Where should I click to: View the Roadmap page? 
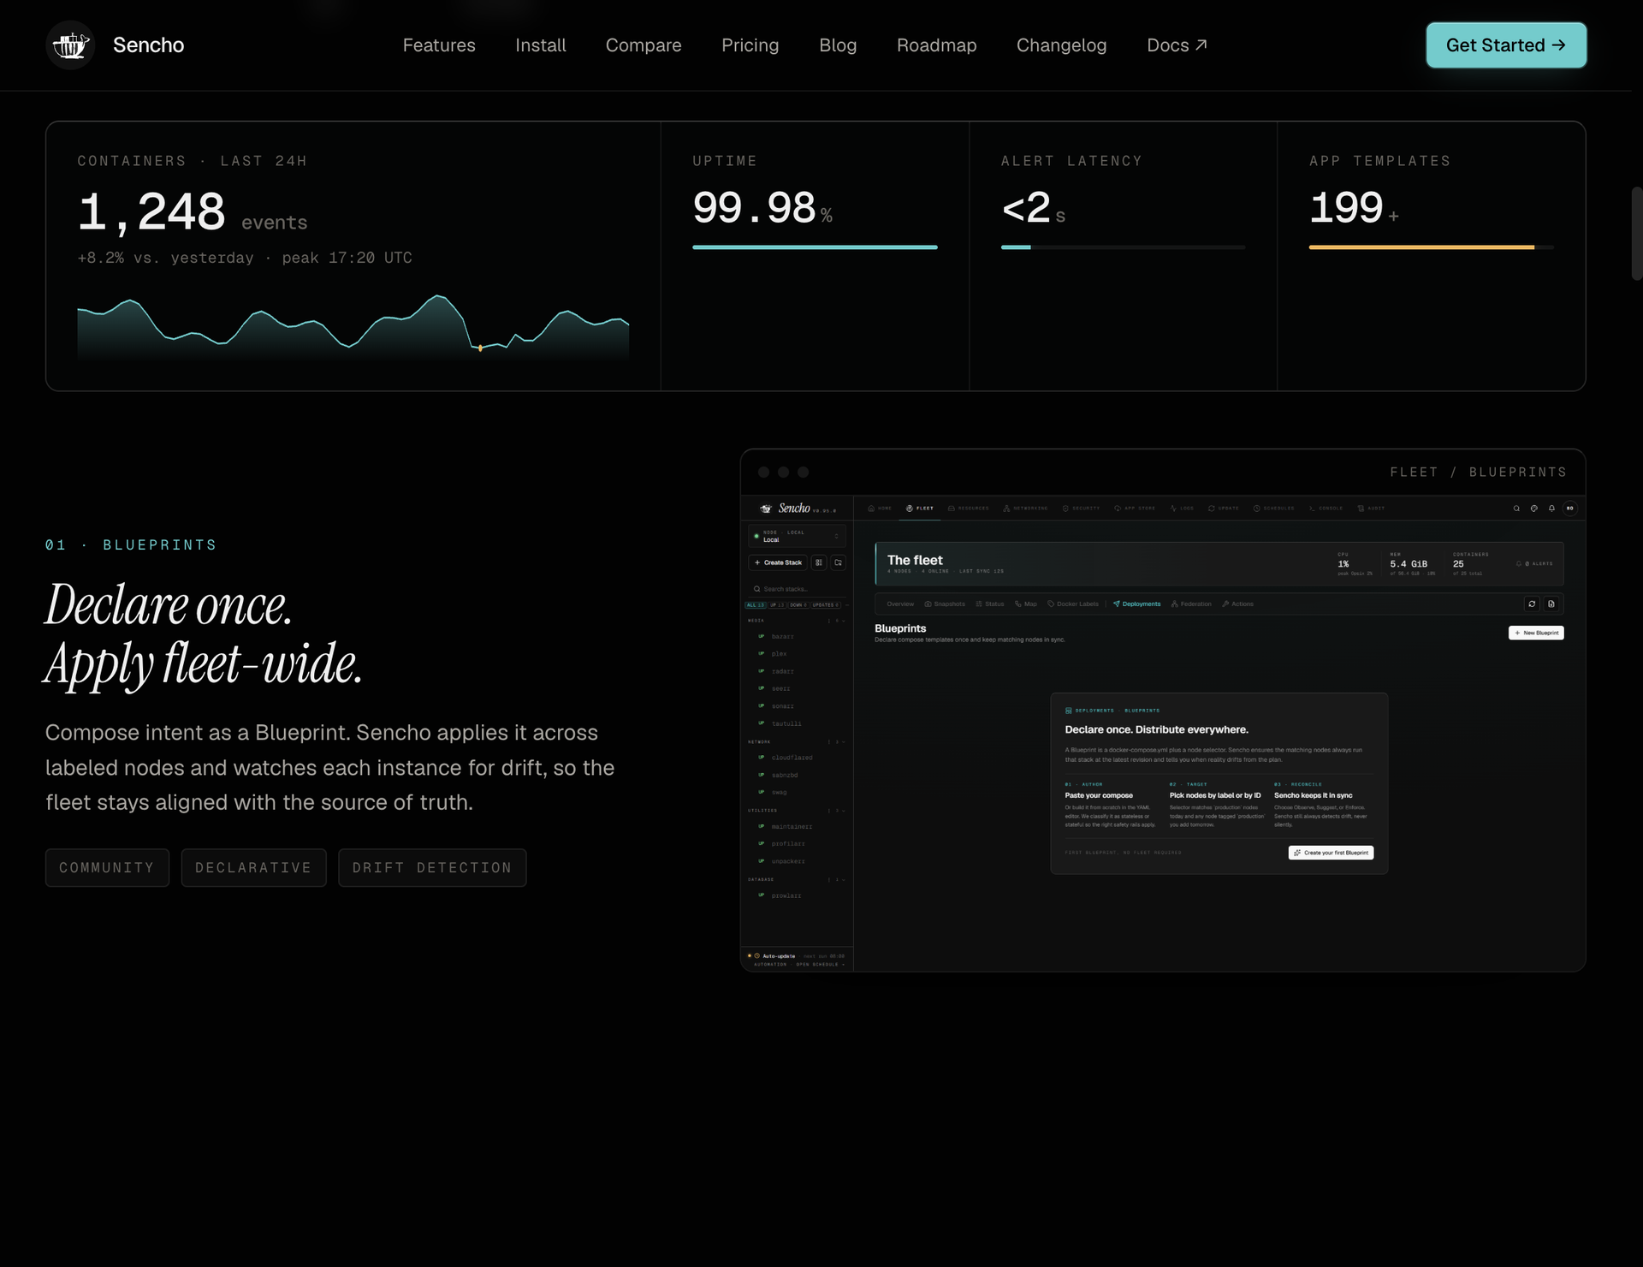937,45
